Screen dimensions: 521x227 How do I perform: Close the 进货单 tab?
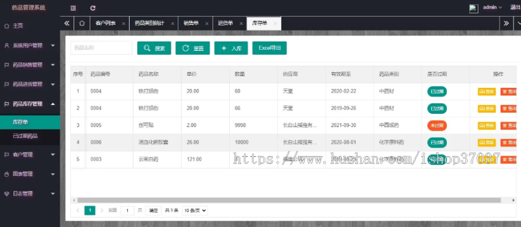[x=241, y=24]
